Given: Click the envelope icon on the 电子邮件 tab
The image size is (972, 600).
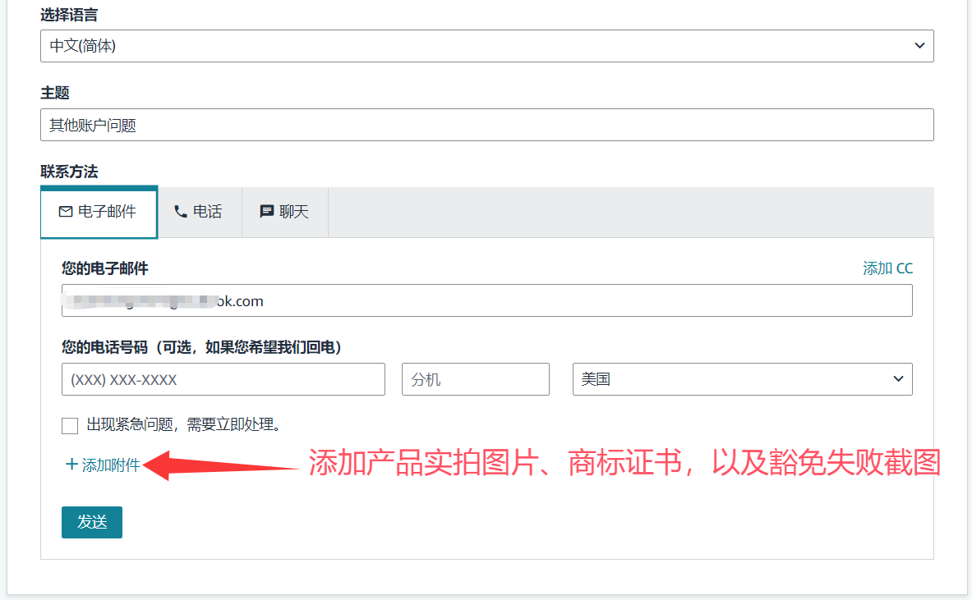Looking at the screenshot, I should (66, 212).
